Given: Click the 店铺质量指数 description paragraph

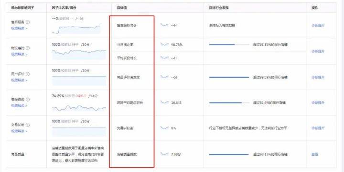Looking at the screenshot, I should (78, 154).
